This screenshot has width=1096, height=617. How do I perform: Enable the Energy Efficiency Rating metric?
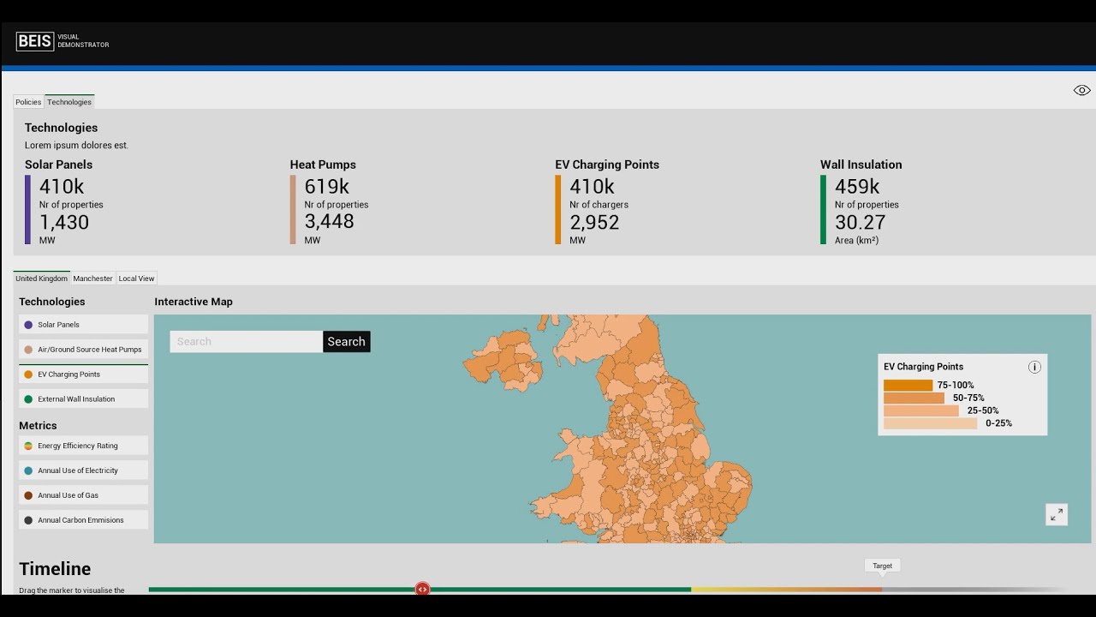tap(83, 446)
